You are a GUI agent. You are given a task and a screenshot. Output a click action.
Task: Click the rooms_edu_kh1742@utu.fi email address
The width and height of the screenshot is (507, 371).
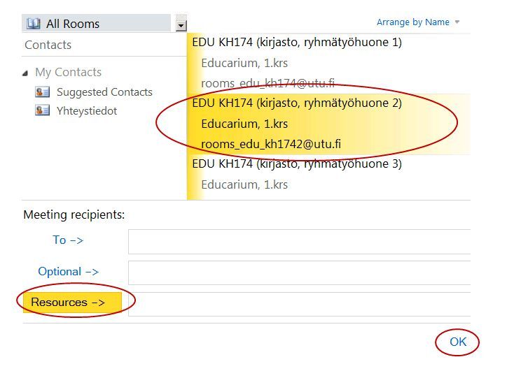[x=271, y=145]
